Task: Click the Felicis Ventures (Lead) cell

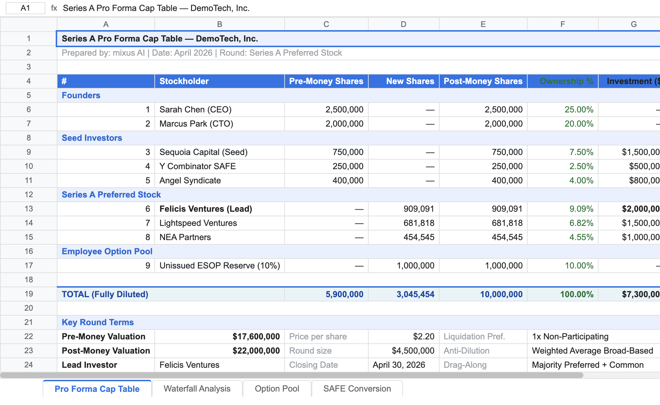Action: point(206,209)
